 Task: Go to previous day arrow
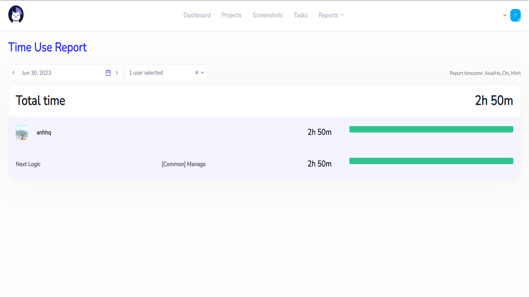[x=14, y=73]
